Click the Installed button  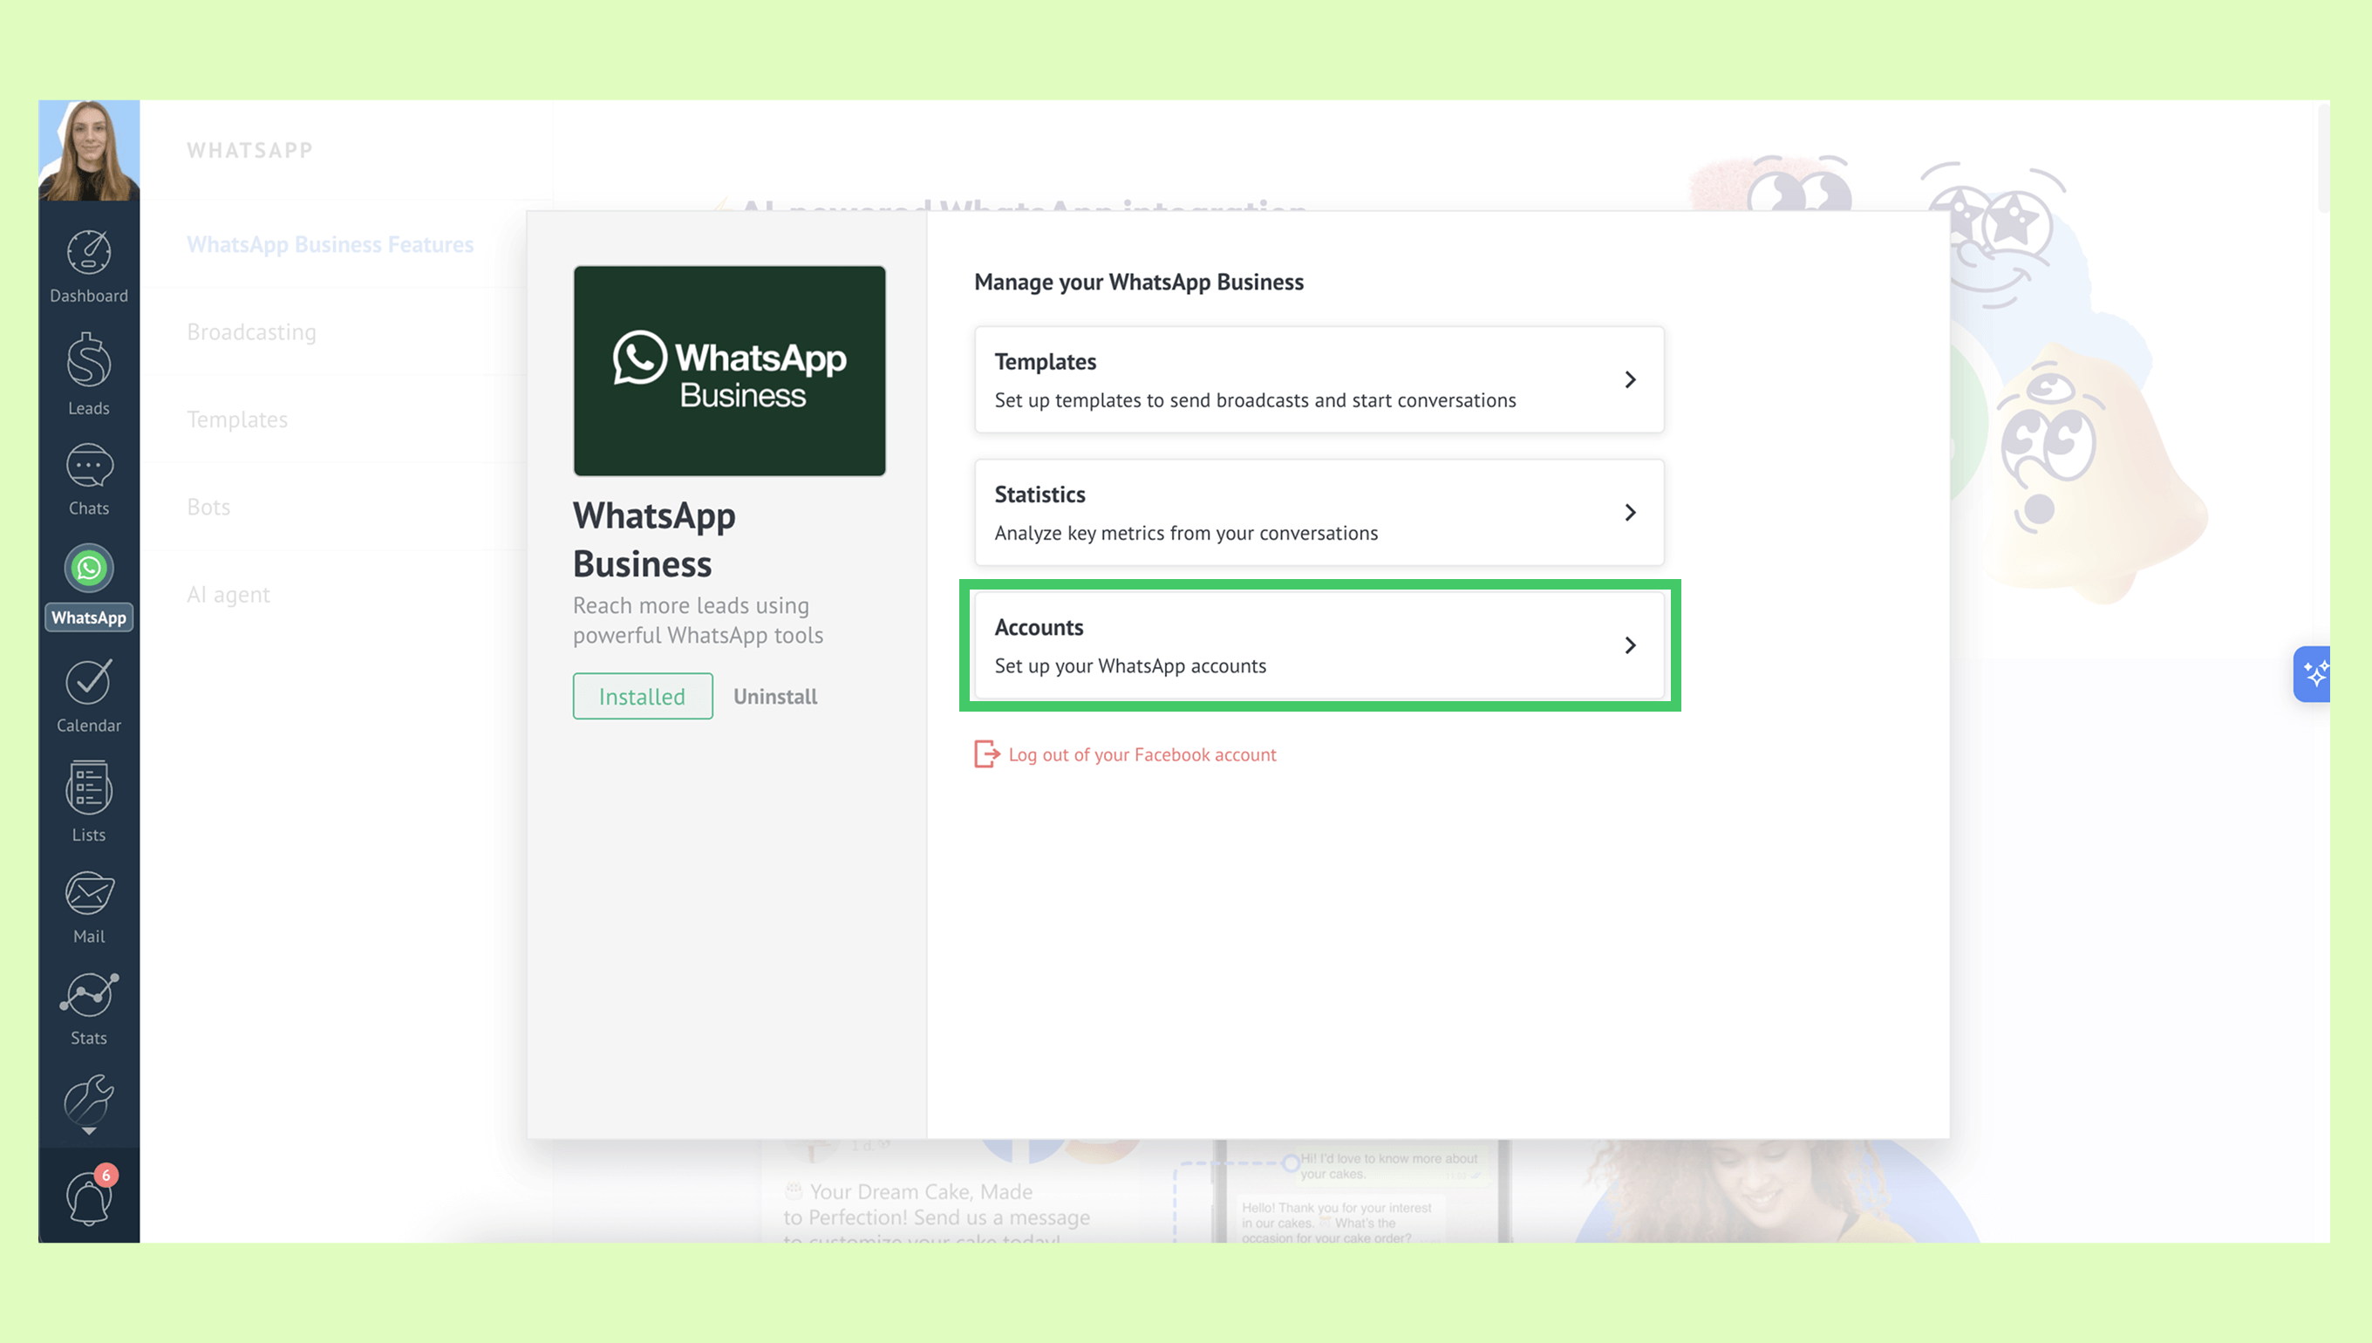click(642, 697)
